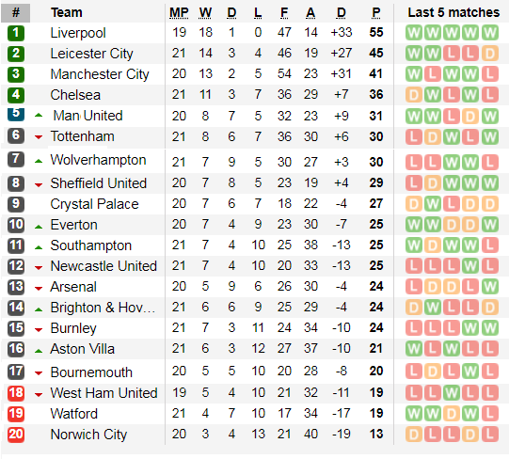Click the red down arrow beside Arsenal
Viewport: 509px width, 459px height.
(39, 288)
